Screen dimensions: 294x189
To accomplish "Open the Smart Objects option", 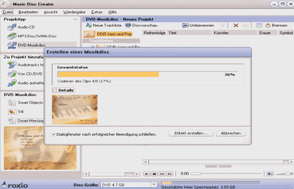I will click(11, 102).
